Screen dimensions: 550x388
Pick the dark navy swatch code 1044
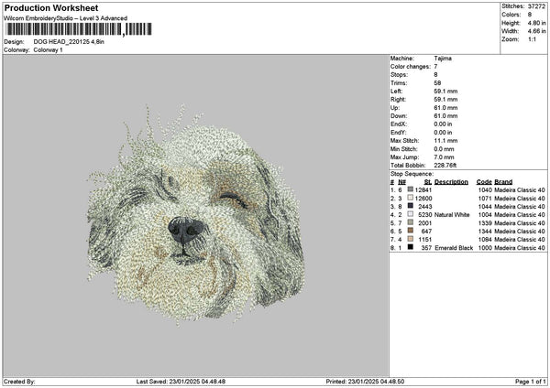[x=410, y=206]
